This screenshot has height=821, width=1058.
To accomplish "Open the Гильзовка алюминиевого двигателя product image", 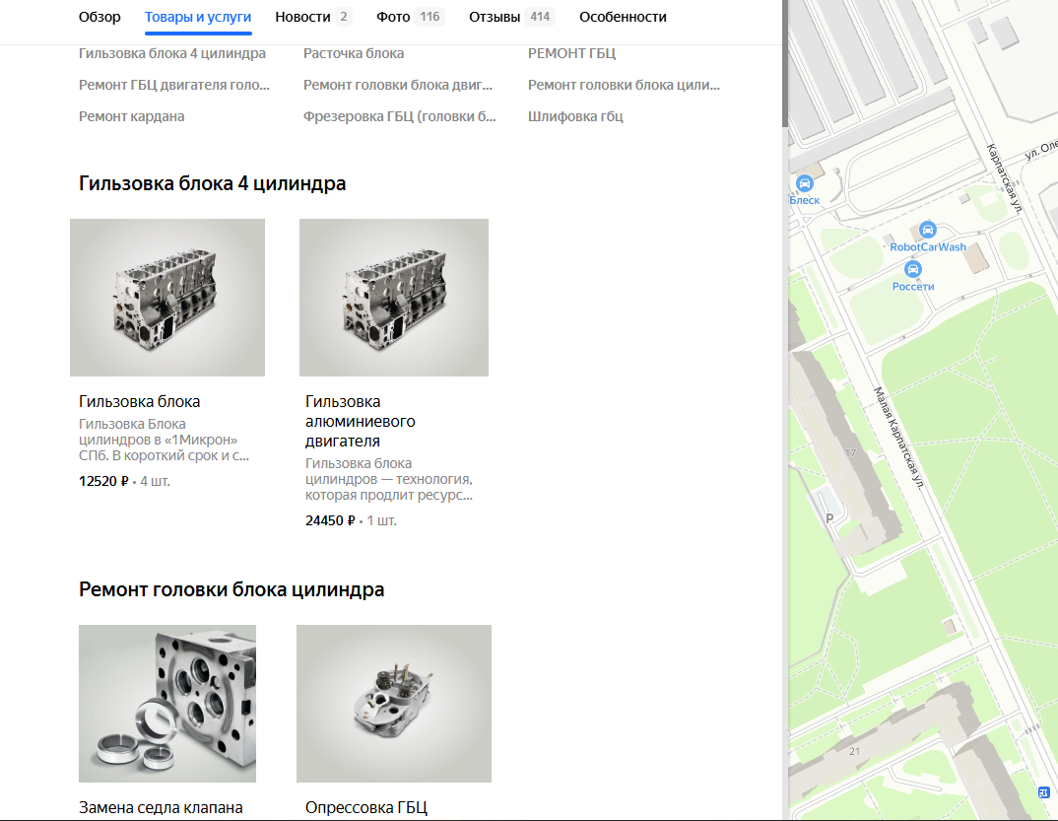I will pyautogui.click(x=394, y=298).
